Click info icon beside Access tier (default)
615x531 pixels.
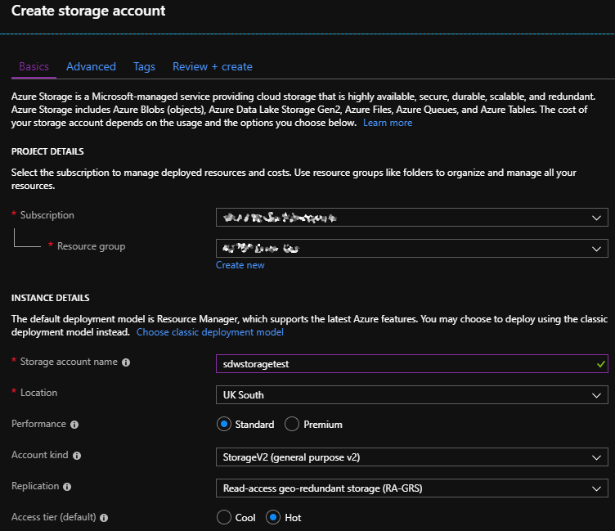coord(104,518)
